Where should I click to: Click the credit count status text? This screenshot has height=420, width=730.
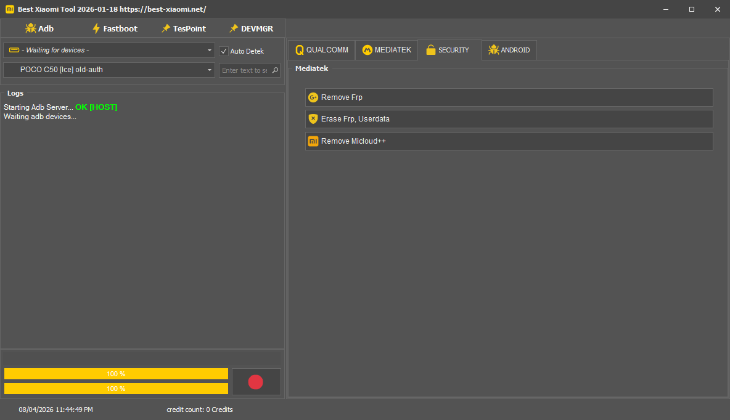pyautogui.click(x=200, y=409)
